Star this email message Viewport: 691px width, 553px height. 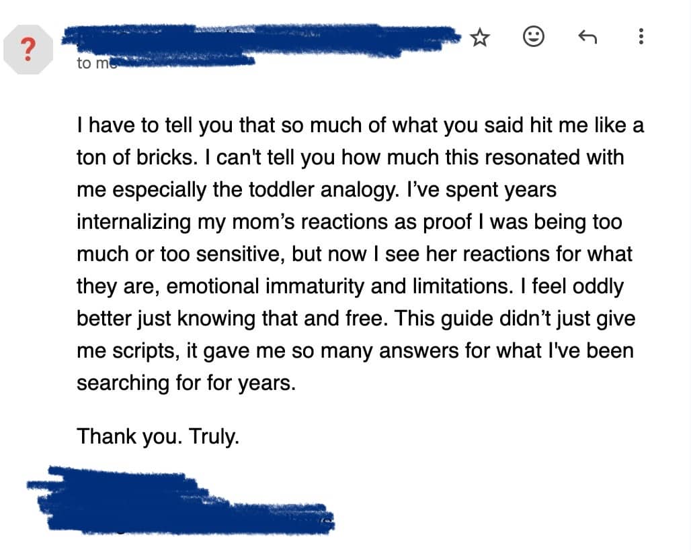coord(480,38)
